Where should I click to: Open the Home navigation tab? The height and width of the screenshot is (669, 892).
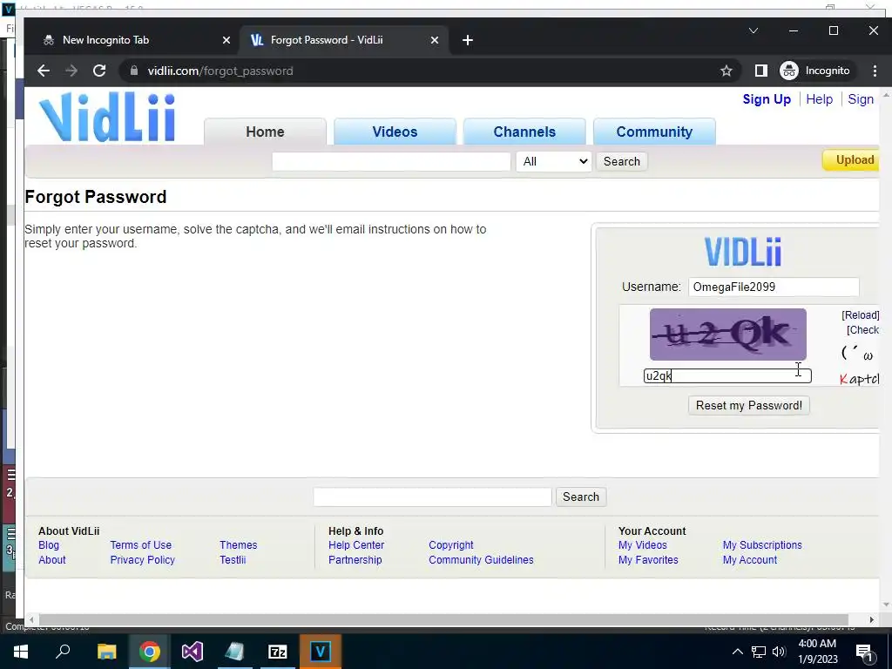[x=265, y=132]
